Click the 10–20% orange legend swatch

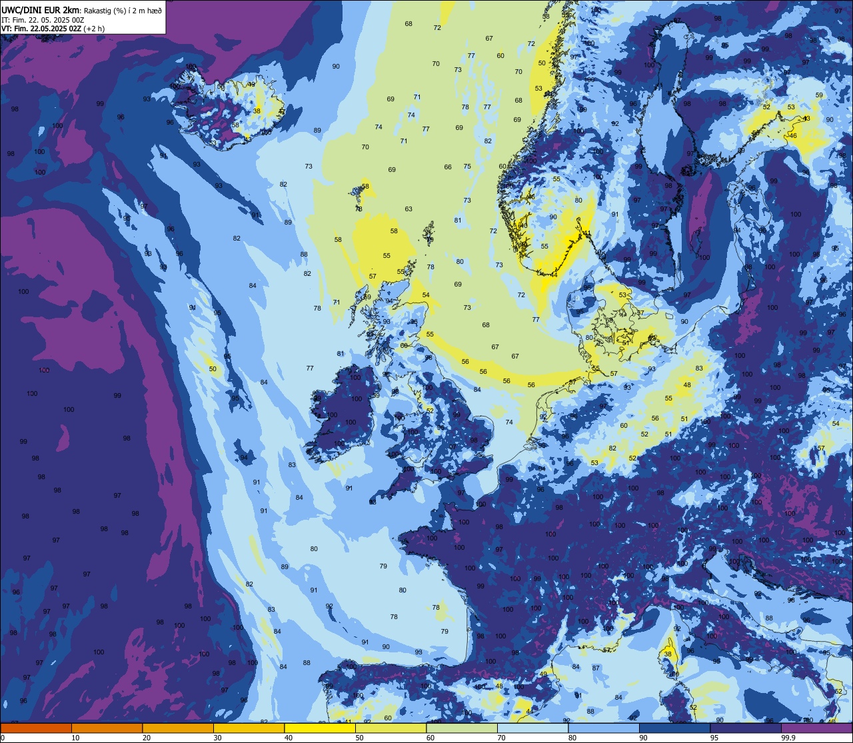point(107,728)
